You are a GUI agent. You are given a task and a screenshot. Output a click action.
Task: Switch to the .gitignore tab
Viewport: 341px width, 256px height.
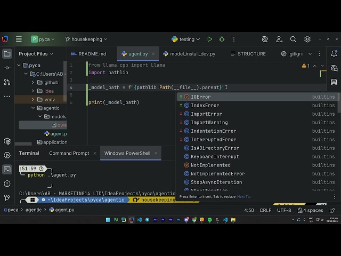[x=293, y=54]
